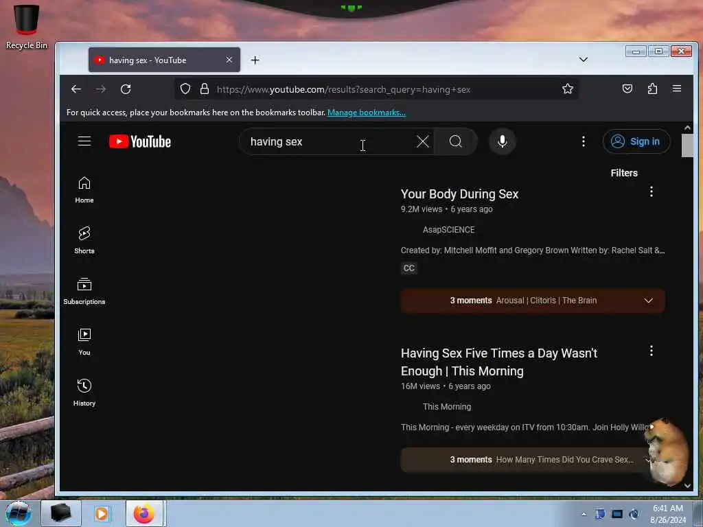
Task: Save page to Pocket icon
Action: click(x=627, y=89)
